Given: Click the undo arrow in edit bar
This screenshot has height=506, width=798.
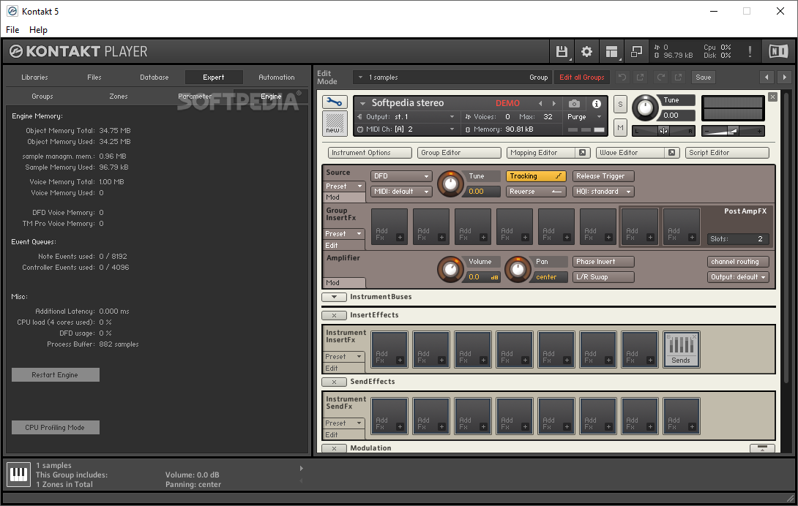Looking at the screenshot, I should tap(622, 78).
